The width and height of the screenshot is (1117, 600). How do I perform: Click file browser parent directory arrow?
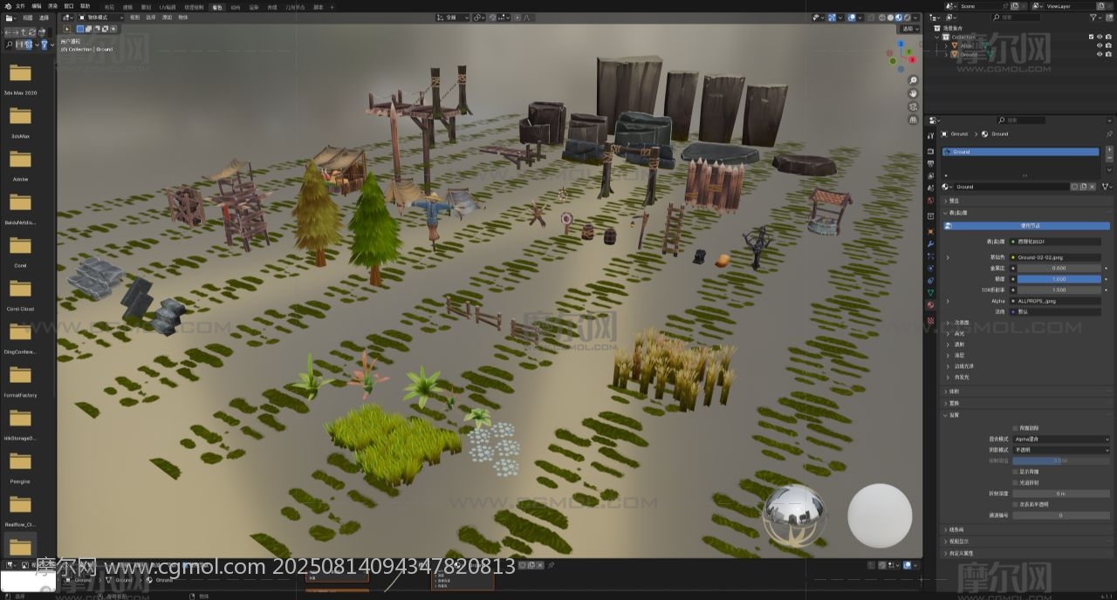click(x=25, y=32)
